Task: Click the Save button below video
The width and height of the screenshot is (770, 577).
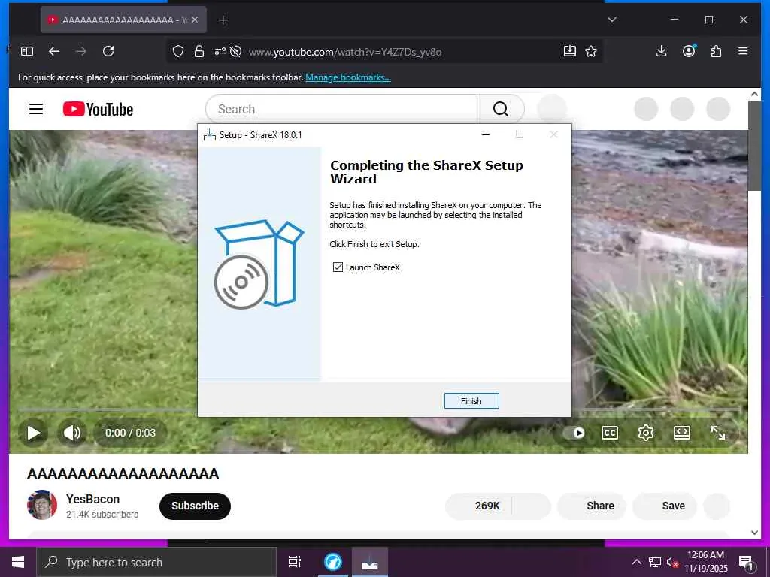Action: (665, 506)
